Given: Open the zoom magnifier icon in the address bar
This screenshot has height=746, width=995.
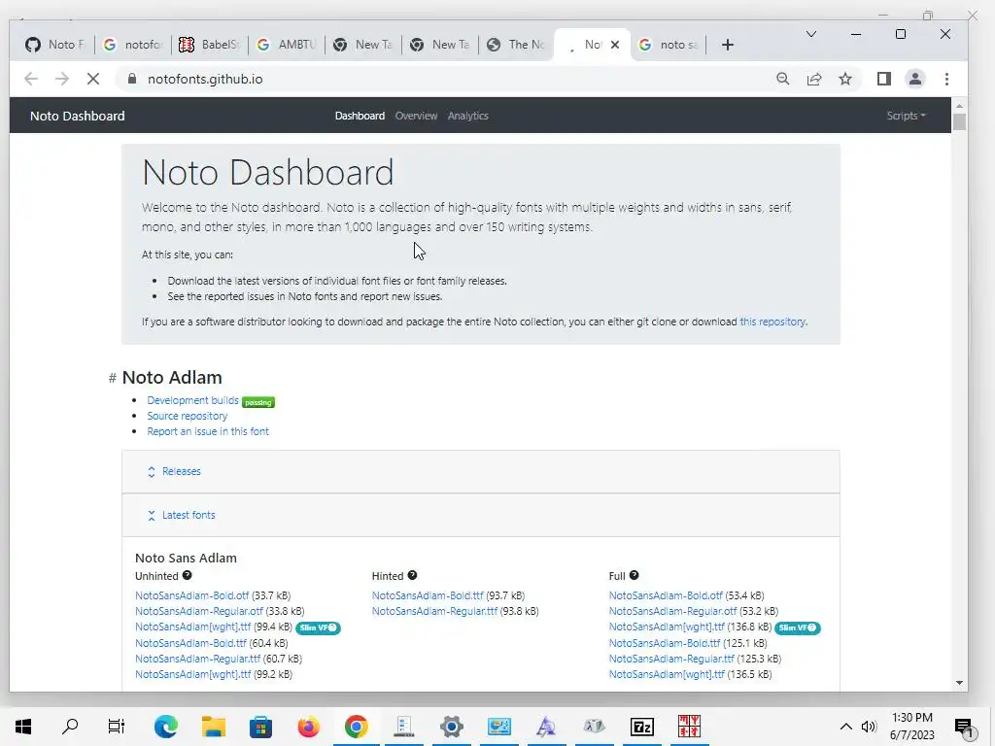Looking at the screenshot, I should click(x=783, y=79).
